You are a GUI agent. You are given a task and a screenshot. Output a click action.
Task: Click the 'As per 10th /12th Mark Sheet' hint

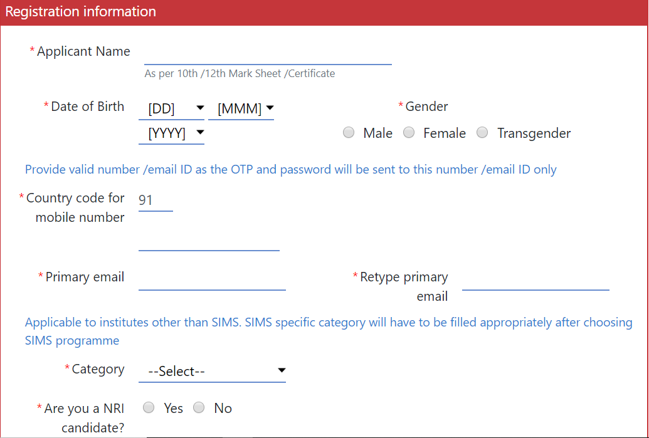click(x=240, y=73)
